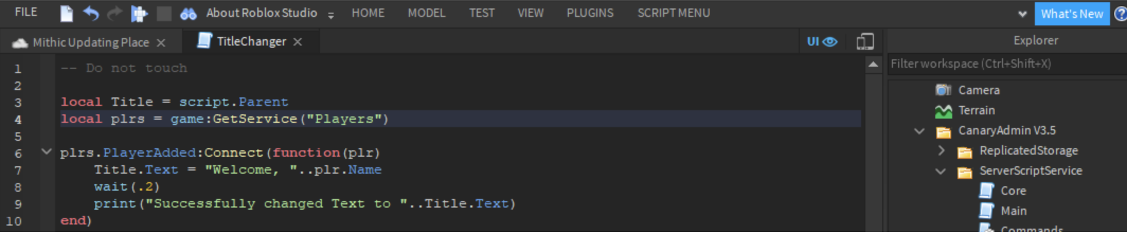Switch to the Mithic Updating Place tab
The image size is (1127, 234).
point(91,42)
